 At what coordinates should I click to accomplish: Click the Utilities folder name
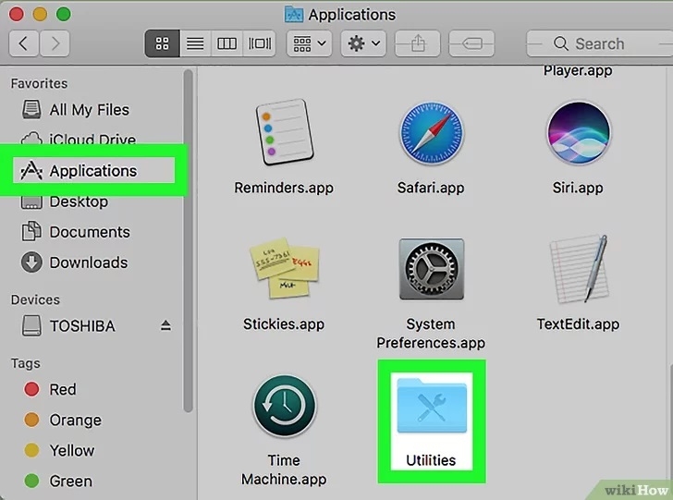pyautogui.click(x=431, y=460)
